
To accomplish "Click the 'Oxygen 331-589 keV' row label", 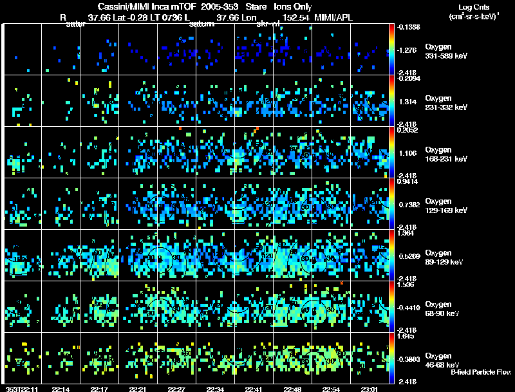I will click(x=446, y=51).
